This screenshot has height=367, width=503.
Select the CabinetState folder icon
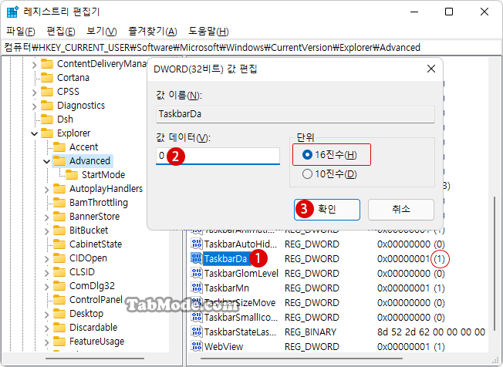click(59, 244)
